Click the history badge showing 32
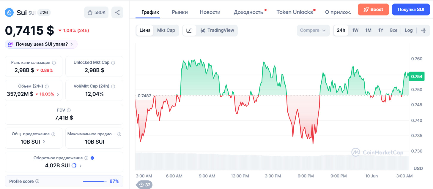 [145, 185]
